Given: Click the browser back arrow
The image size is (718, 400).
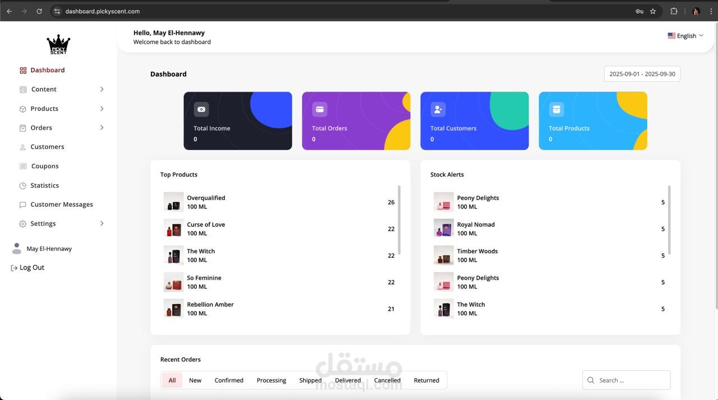Looking at the screenshot, I should 9,11.
